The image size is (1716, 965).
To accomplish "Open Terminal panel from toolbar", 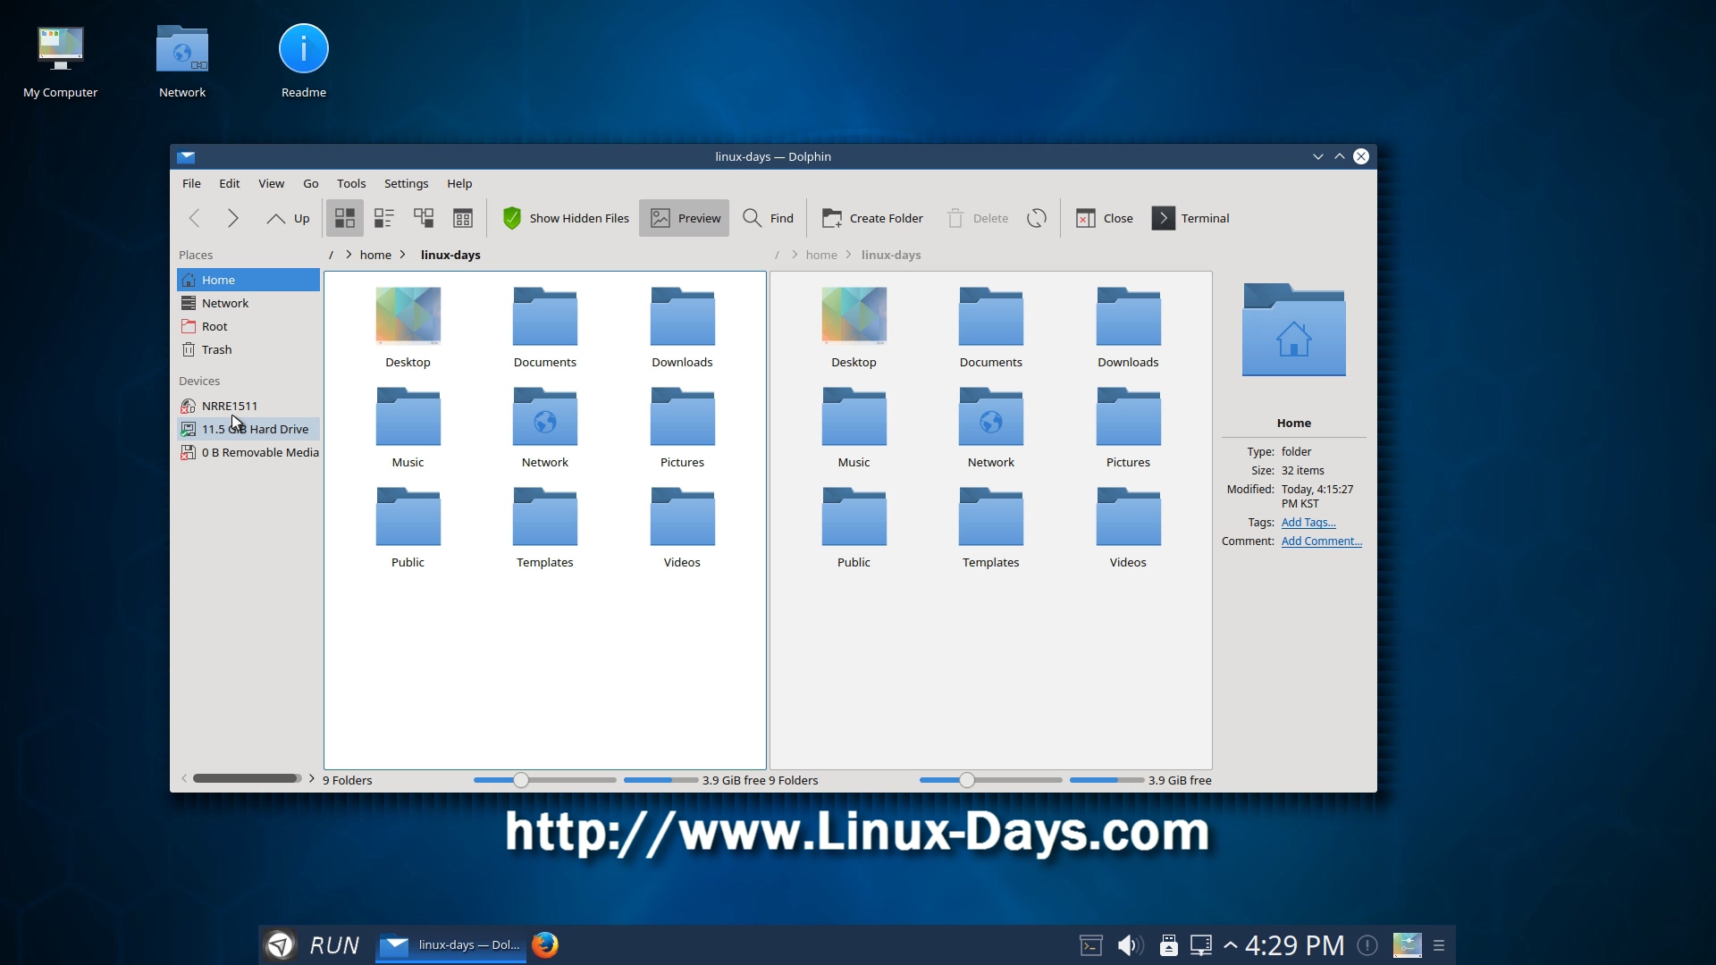I will pos(1190,218).
